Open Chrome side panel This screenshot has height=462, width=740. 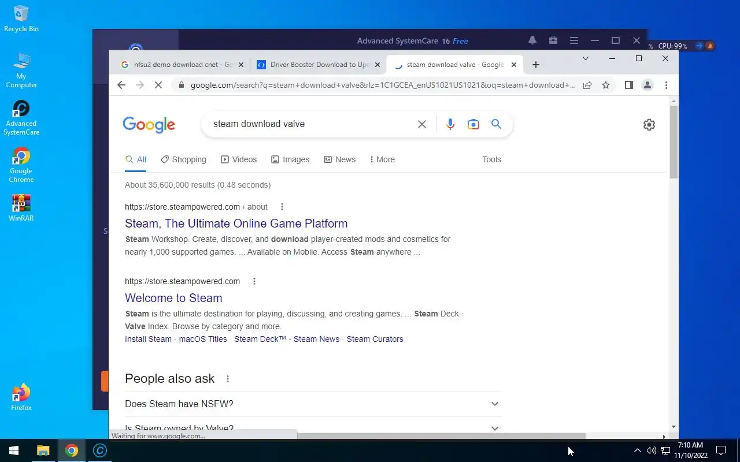[629, 85]
